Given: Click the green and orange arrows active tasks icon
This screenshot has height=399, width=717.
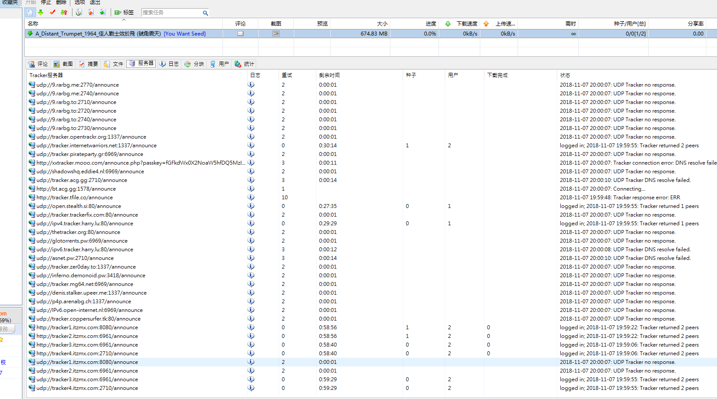Looking at the screenshot, I should tap(64, 13).
